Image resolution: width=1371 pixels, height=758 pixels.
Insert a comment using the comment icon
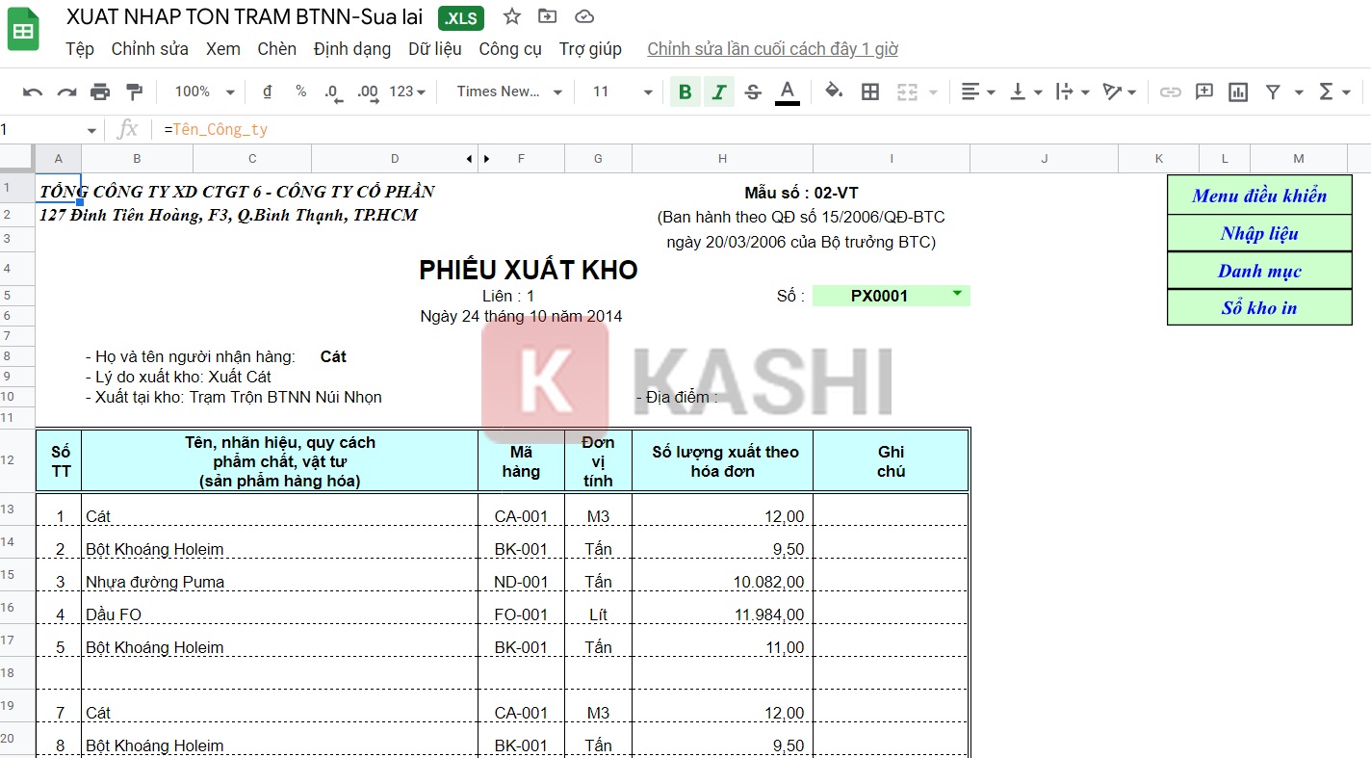pyautogui.click(x=1203, y=91)
